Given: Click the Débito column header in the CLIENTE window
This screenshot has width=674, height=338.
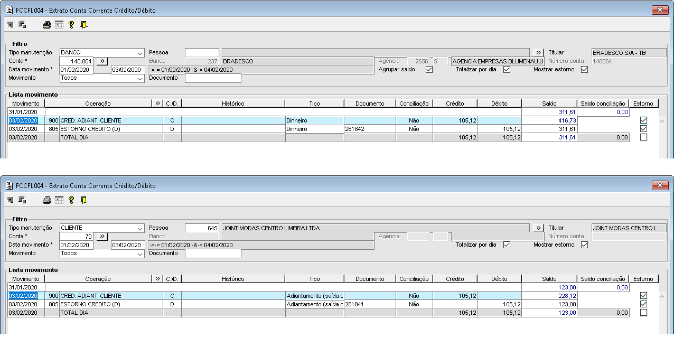Looking at the screenshot, I should pyautogui.click(x=499, y=279).
